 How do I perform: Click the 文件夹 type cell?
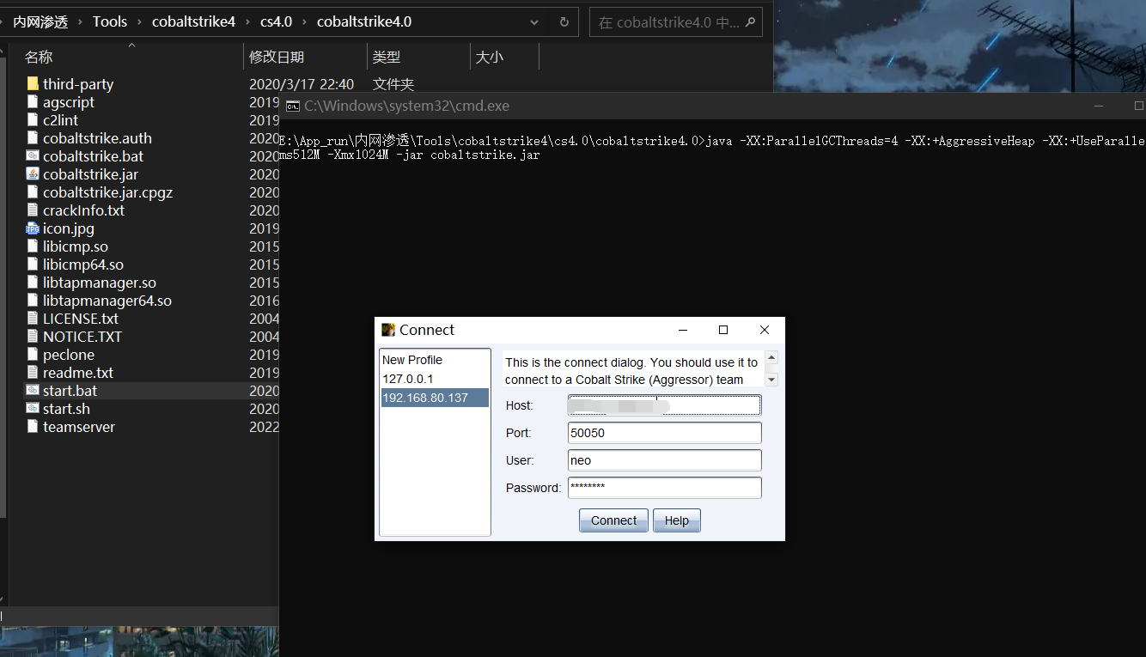393,84
